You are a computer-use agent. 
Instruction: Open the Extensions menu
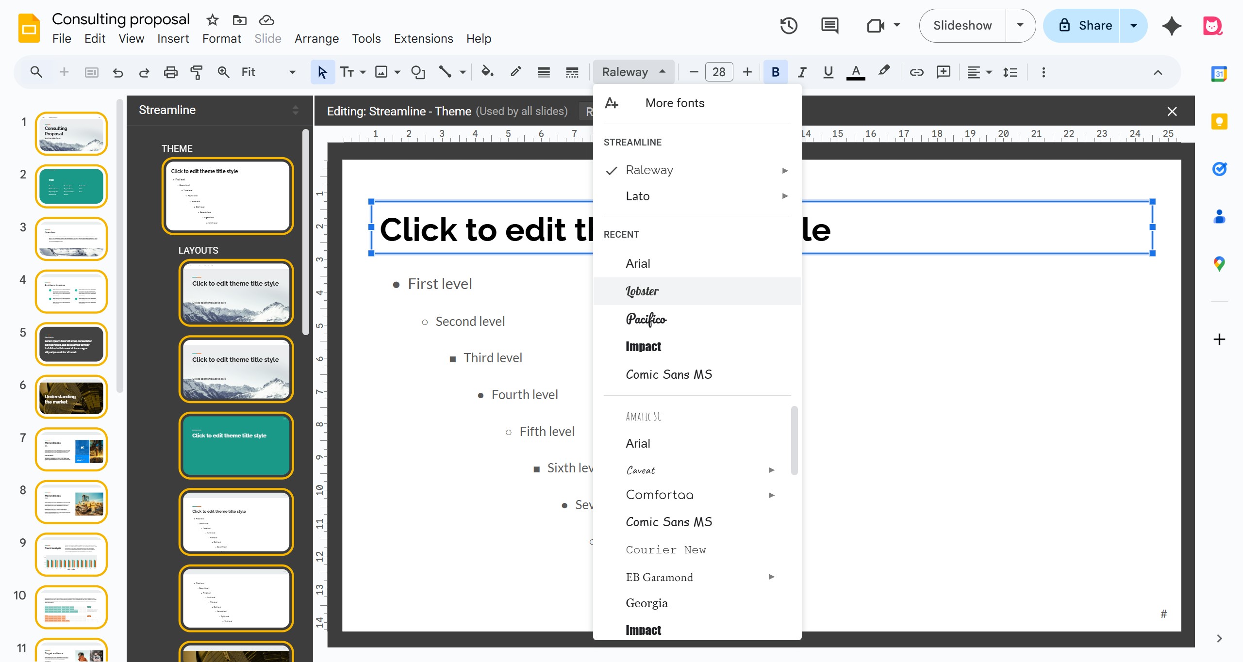click(423, 39)
